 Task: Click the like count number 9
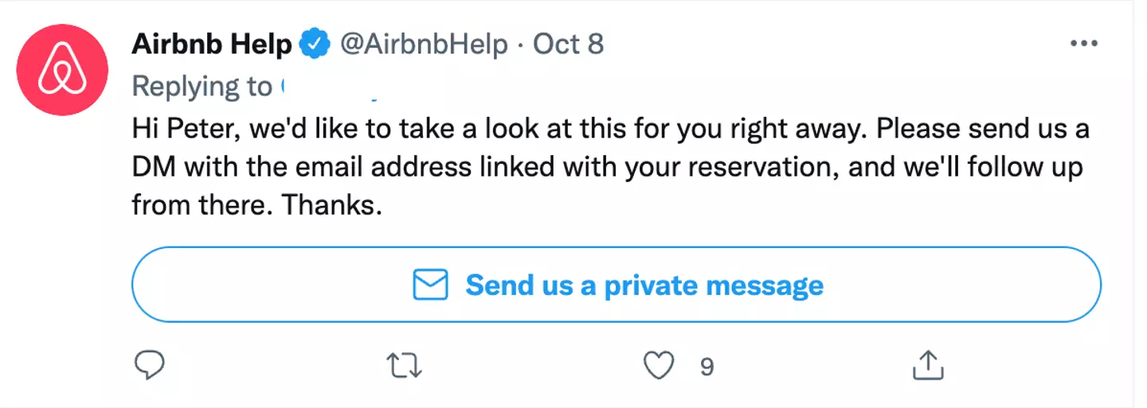point(707,367)
